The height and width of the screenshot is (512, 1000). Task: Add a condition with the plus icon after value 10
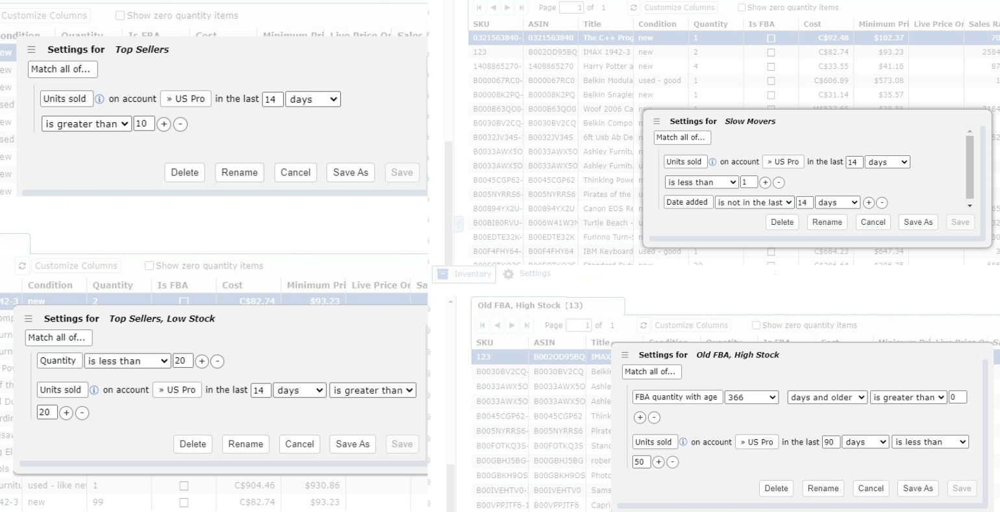pyautogui.click(x=164, y=124)
